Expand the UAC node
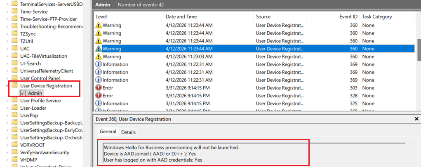This screenshot has height=167, width=421. pos(7,49)
